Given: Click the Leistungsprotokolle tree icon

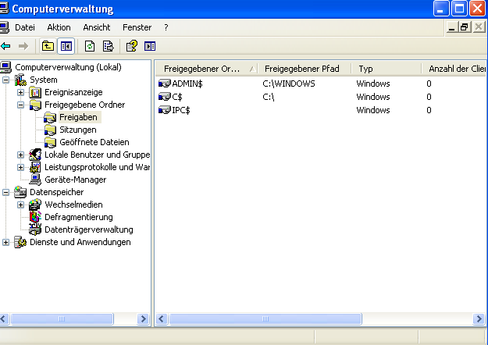Looking at the screenshot, I should [x=35, y=167].
